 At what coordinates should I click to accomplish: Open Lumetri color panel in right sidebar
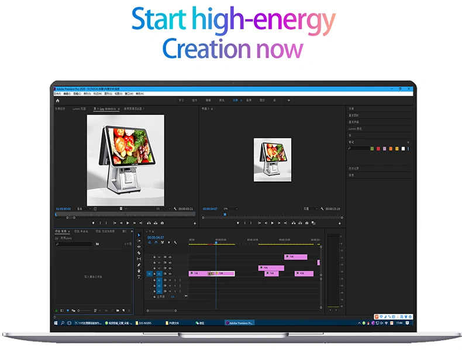[355, 129]
